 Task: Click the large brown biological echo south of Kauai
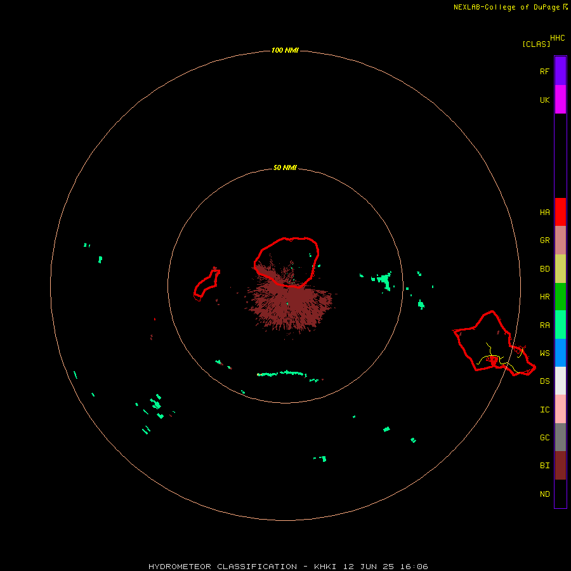pyautogui.click(x=291, y=308)
